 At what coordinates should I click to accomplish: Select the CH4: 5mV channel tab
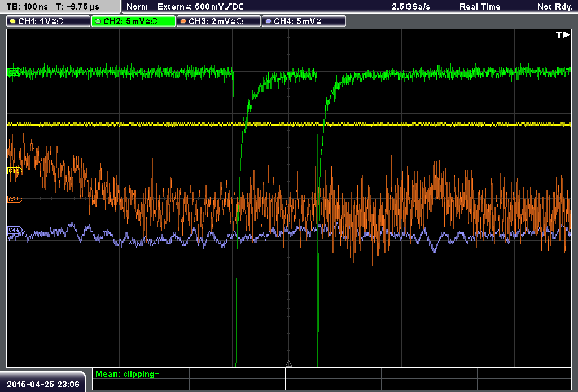304,21
